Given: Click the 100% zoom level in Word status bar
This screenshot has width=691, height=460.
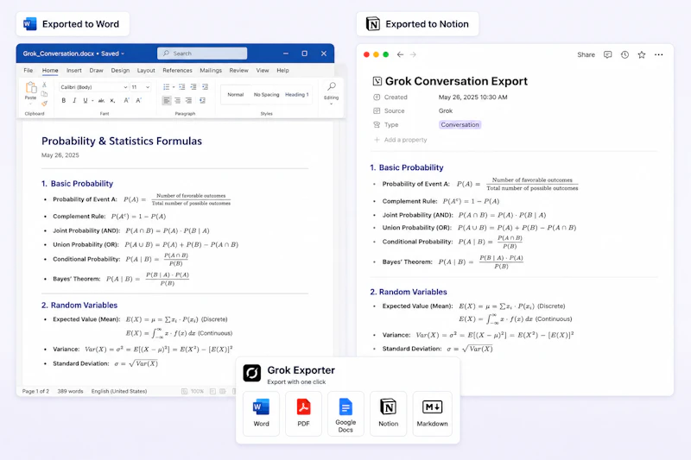Looking at the screenshot, I should click(x=197, y=391).
